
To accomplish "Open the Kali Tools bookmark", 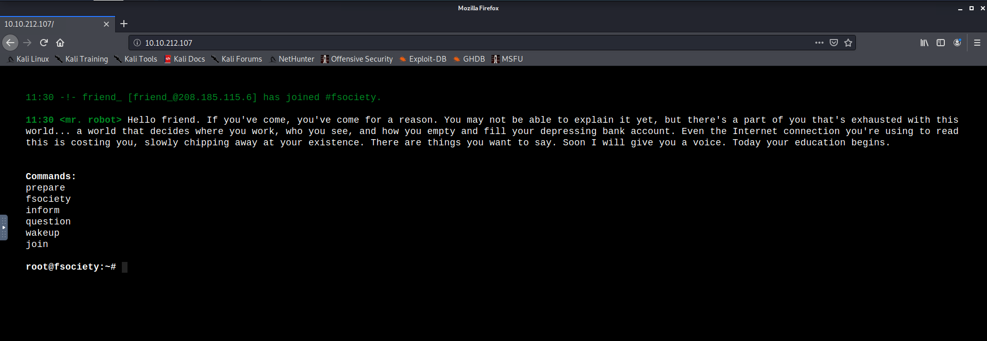I will click(x=136, y=59).
